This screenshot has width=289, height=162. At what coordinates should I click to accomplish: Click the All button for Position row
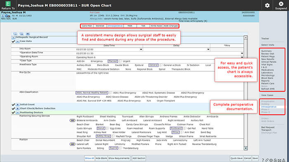[72, 144]
